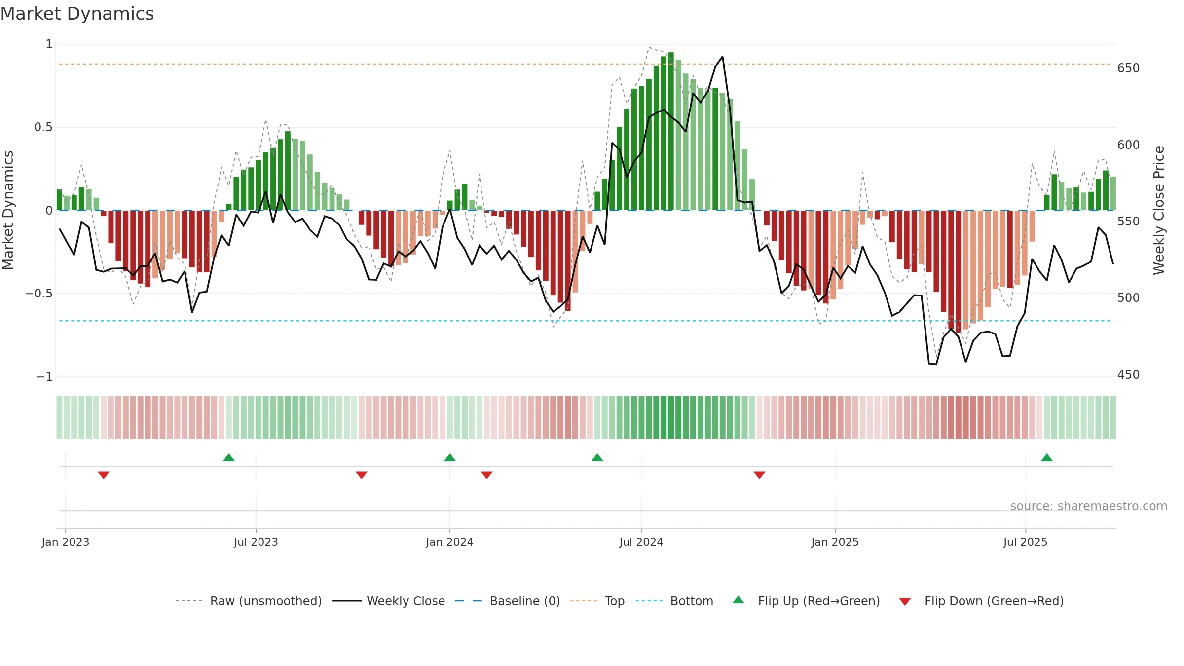The width and height of the screenshot is (1184, 666).
Task: Click the tallest dark green bar near the Top line
Action: click(x=671, y=131)
